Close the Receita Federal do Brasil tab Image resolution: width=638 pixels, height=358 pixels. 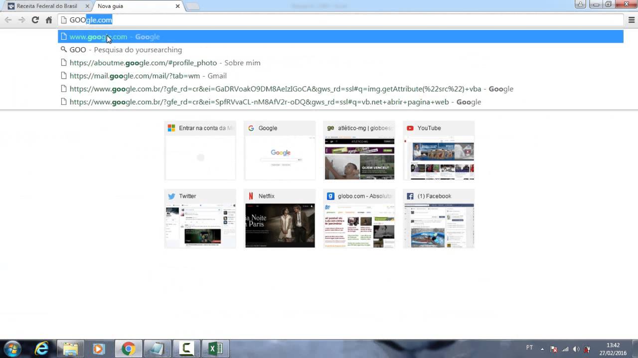[87, 6]
